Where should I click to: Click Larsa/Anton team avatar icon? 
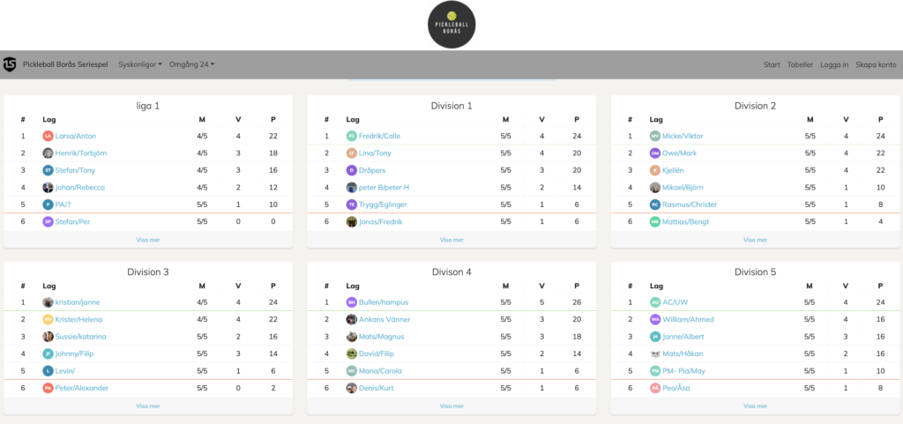48,136
